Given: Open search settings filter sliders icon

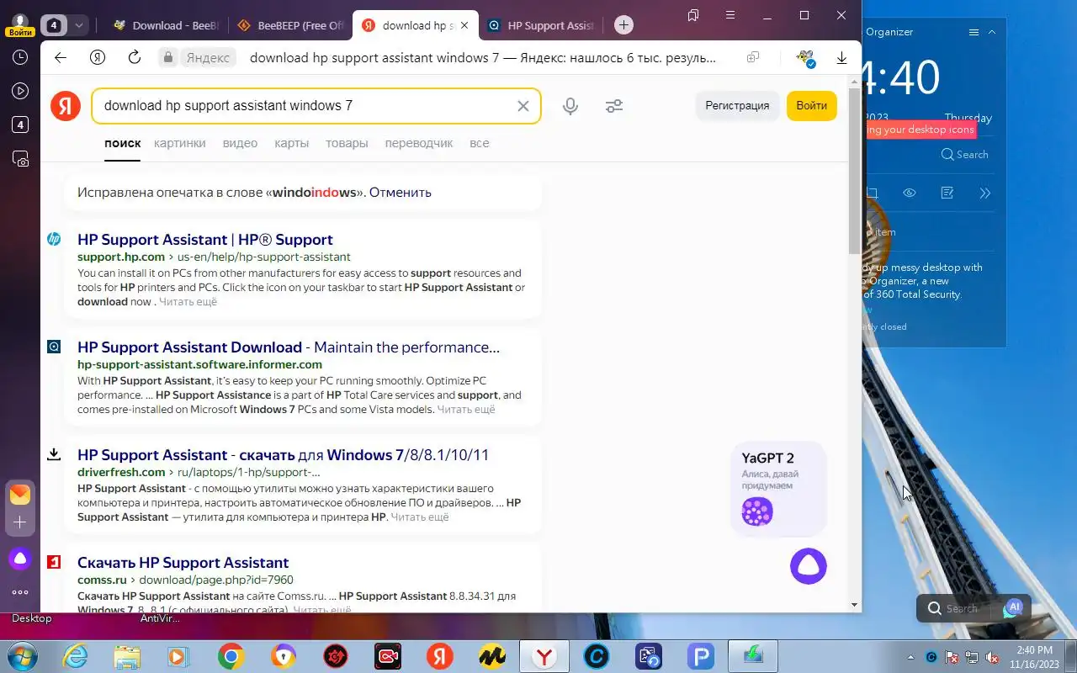Looking at the screenshot, I should click(614, 106).
